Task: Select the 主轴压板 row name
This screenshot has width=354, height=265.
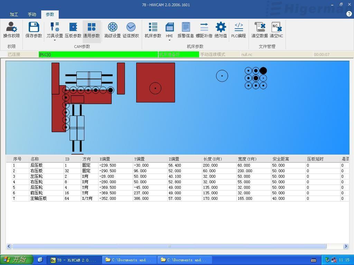Action: [x=38, y=198]
